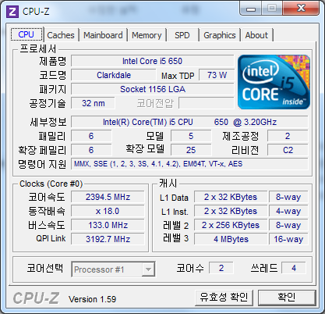Click the Clocks (Core #0) group label

coord(51,184)
